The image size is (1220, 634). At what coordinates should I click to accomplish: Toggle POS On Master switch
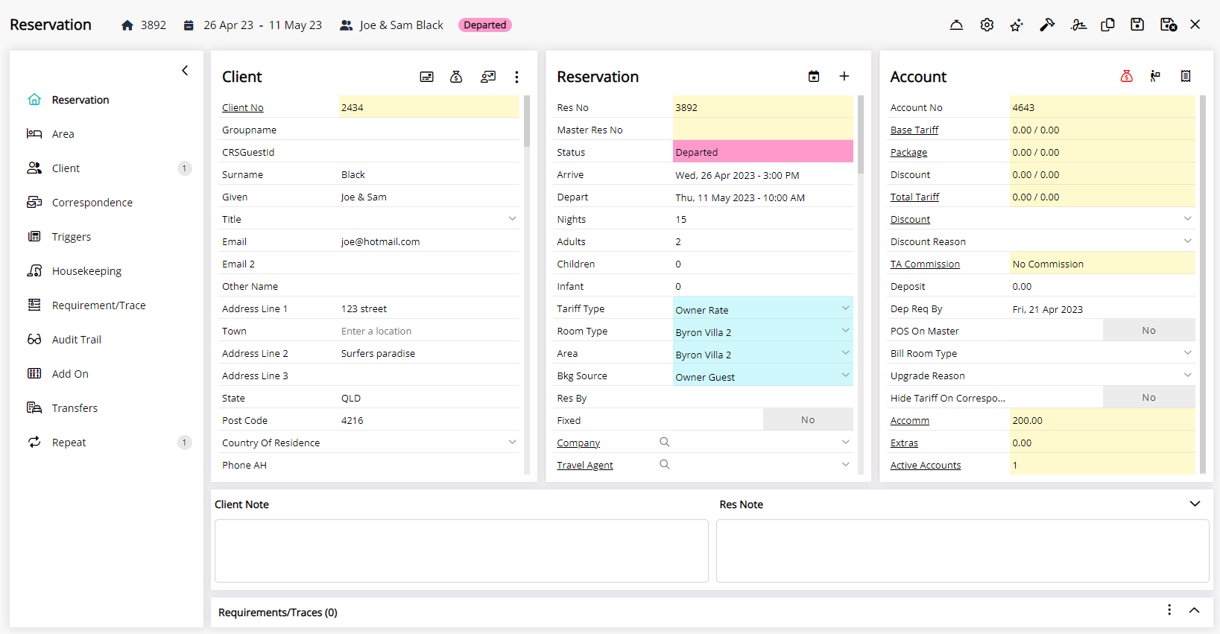tap(1148, 331)
